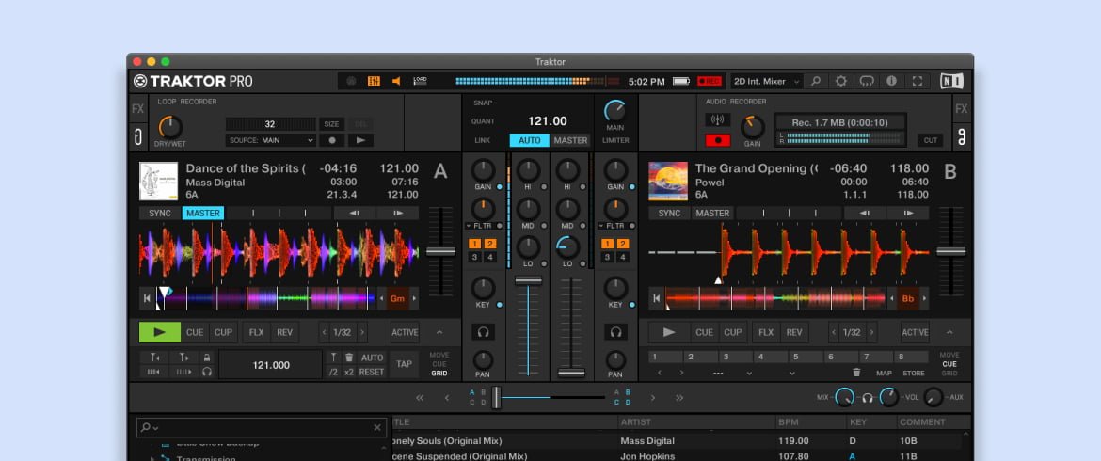Toggle fullscreen mode icon in header

917,82
